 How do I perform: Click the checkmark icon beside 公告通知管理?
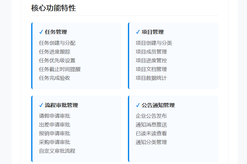(x=138, y=105)
